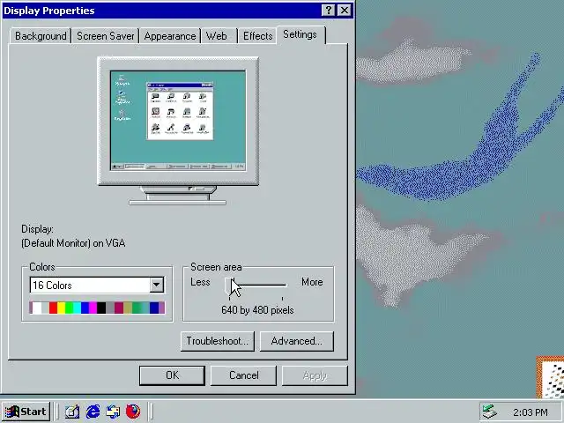
Task: Launch Internet Explorer from the taskbar
Action: point(93,412)
